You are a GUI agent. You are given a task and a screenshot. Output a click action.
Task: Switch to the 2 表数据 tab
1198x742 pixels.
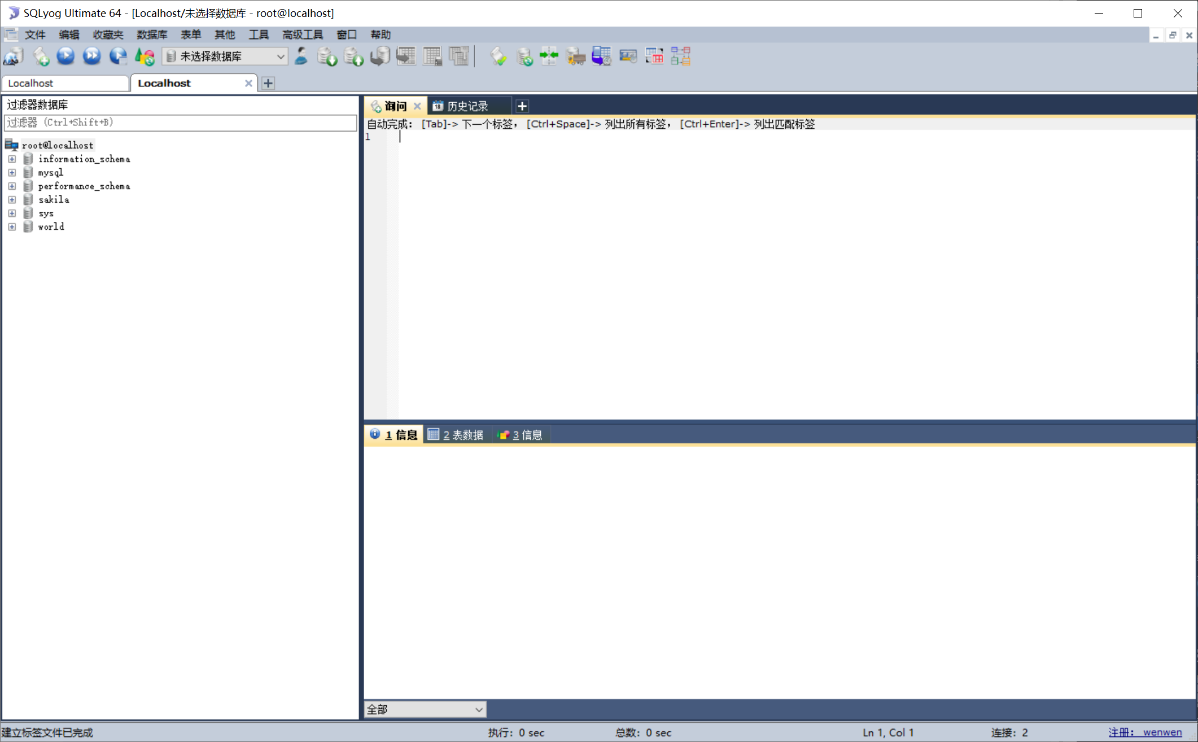(x=456, y=435)
